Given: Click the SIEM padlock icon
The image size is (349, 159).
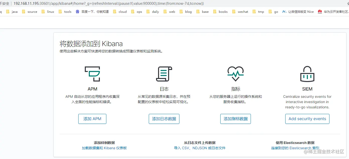Looking at the screenshot, I should click(x=307, y=74).
